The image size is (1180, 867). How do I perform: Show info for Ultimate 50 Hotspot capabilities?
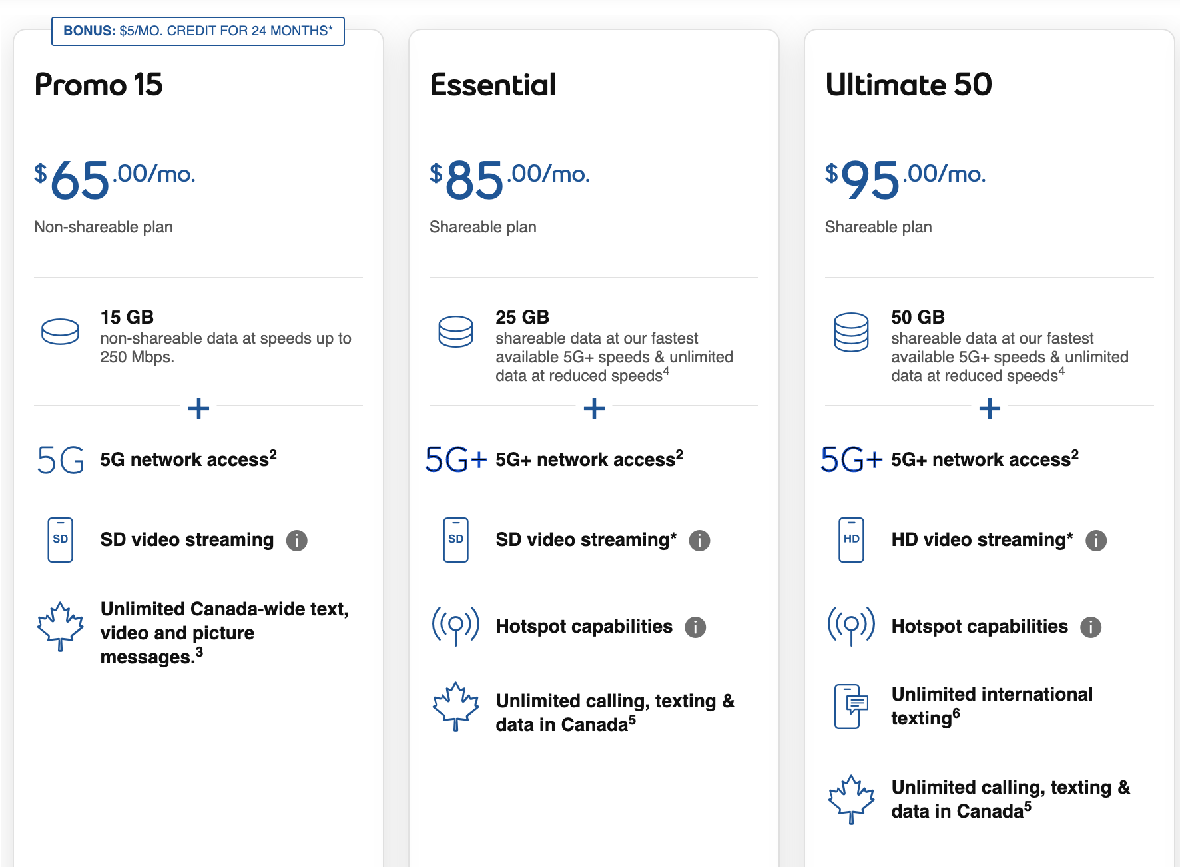click(x=1091, y=627)
